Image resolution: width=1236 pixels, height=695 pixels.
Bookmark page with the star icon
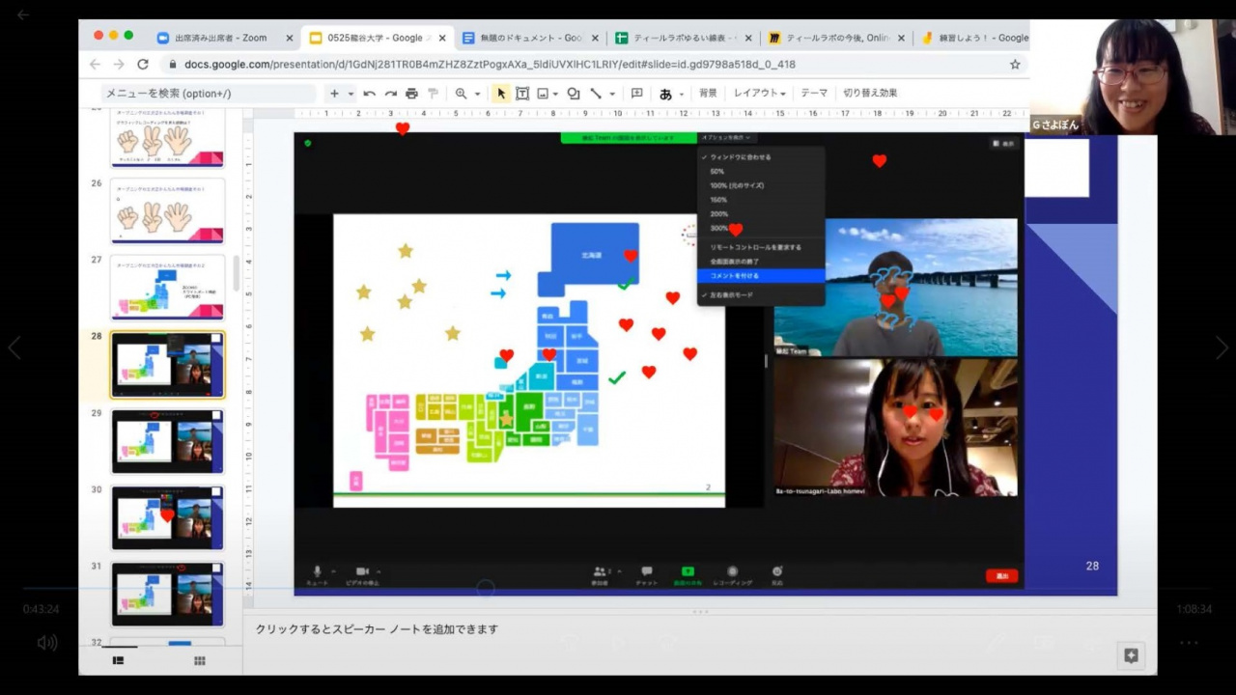coord(1015,65)
